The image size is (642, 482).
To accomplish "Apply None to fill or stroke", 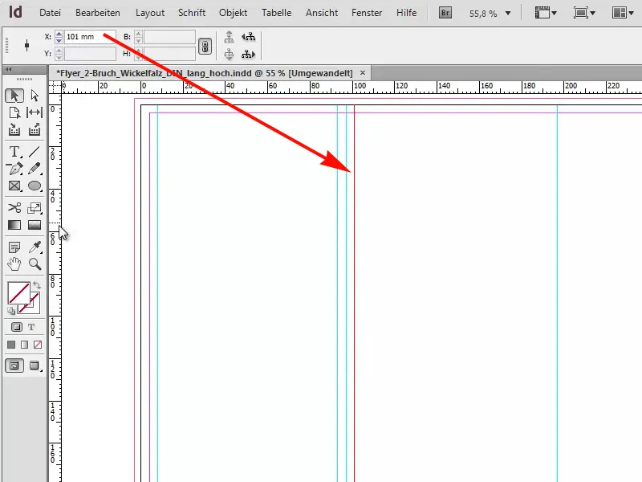I will pyautogui.click(x=38, y=345).
